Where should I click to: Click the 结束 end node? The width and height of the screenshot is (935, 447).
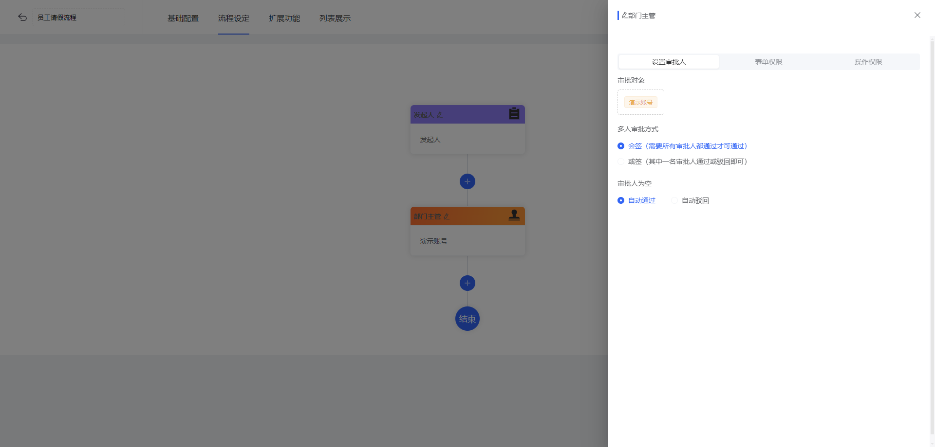point(467,319)
